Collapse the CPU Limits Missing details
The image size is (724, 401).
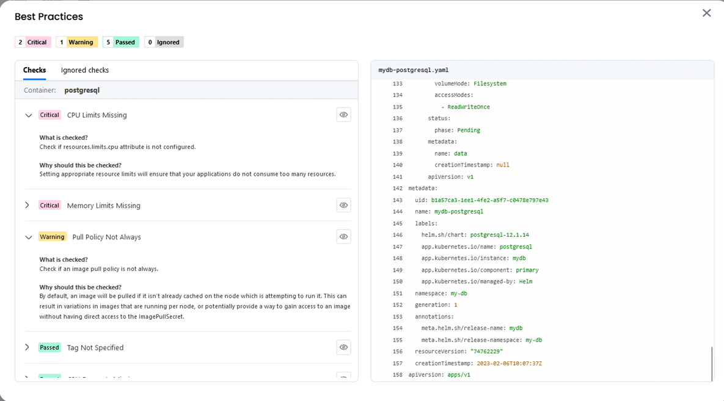28,115
